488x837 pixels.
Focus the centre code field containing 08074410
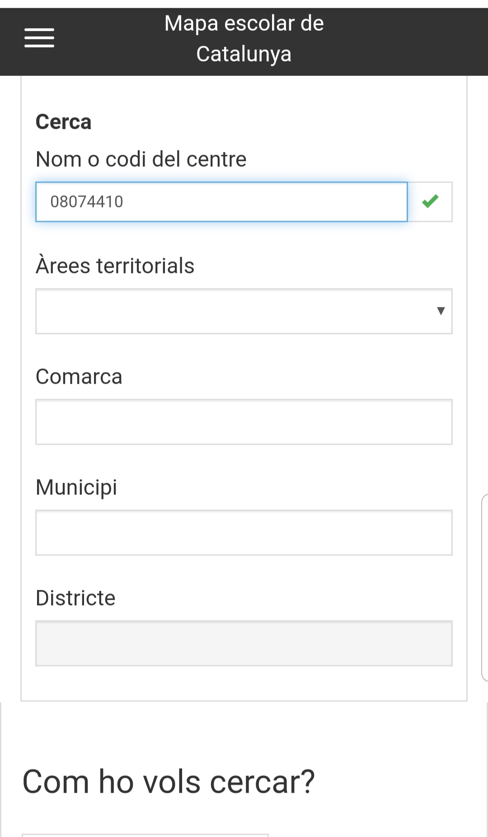221,202
